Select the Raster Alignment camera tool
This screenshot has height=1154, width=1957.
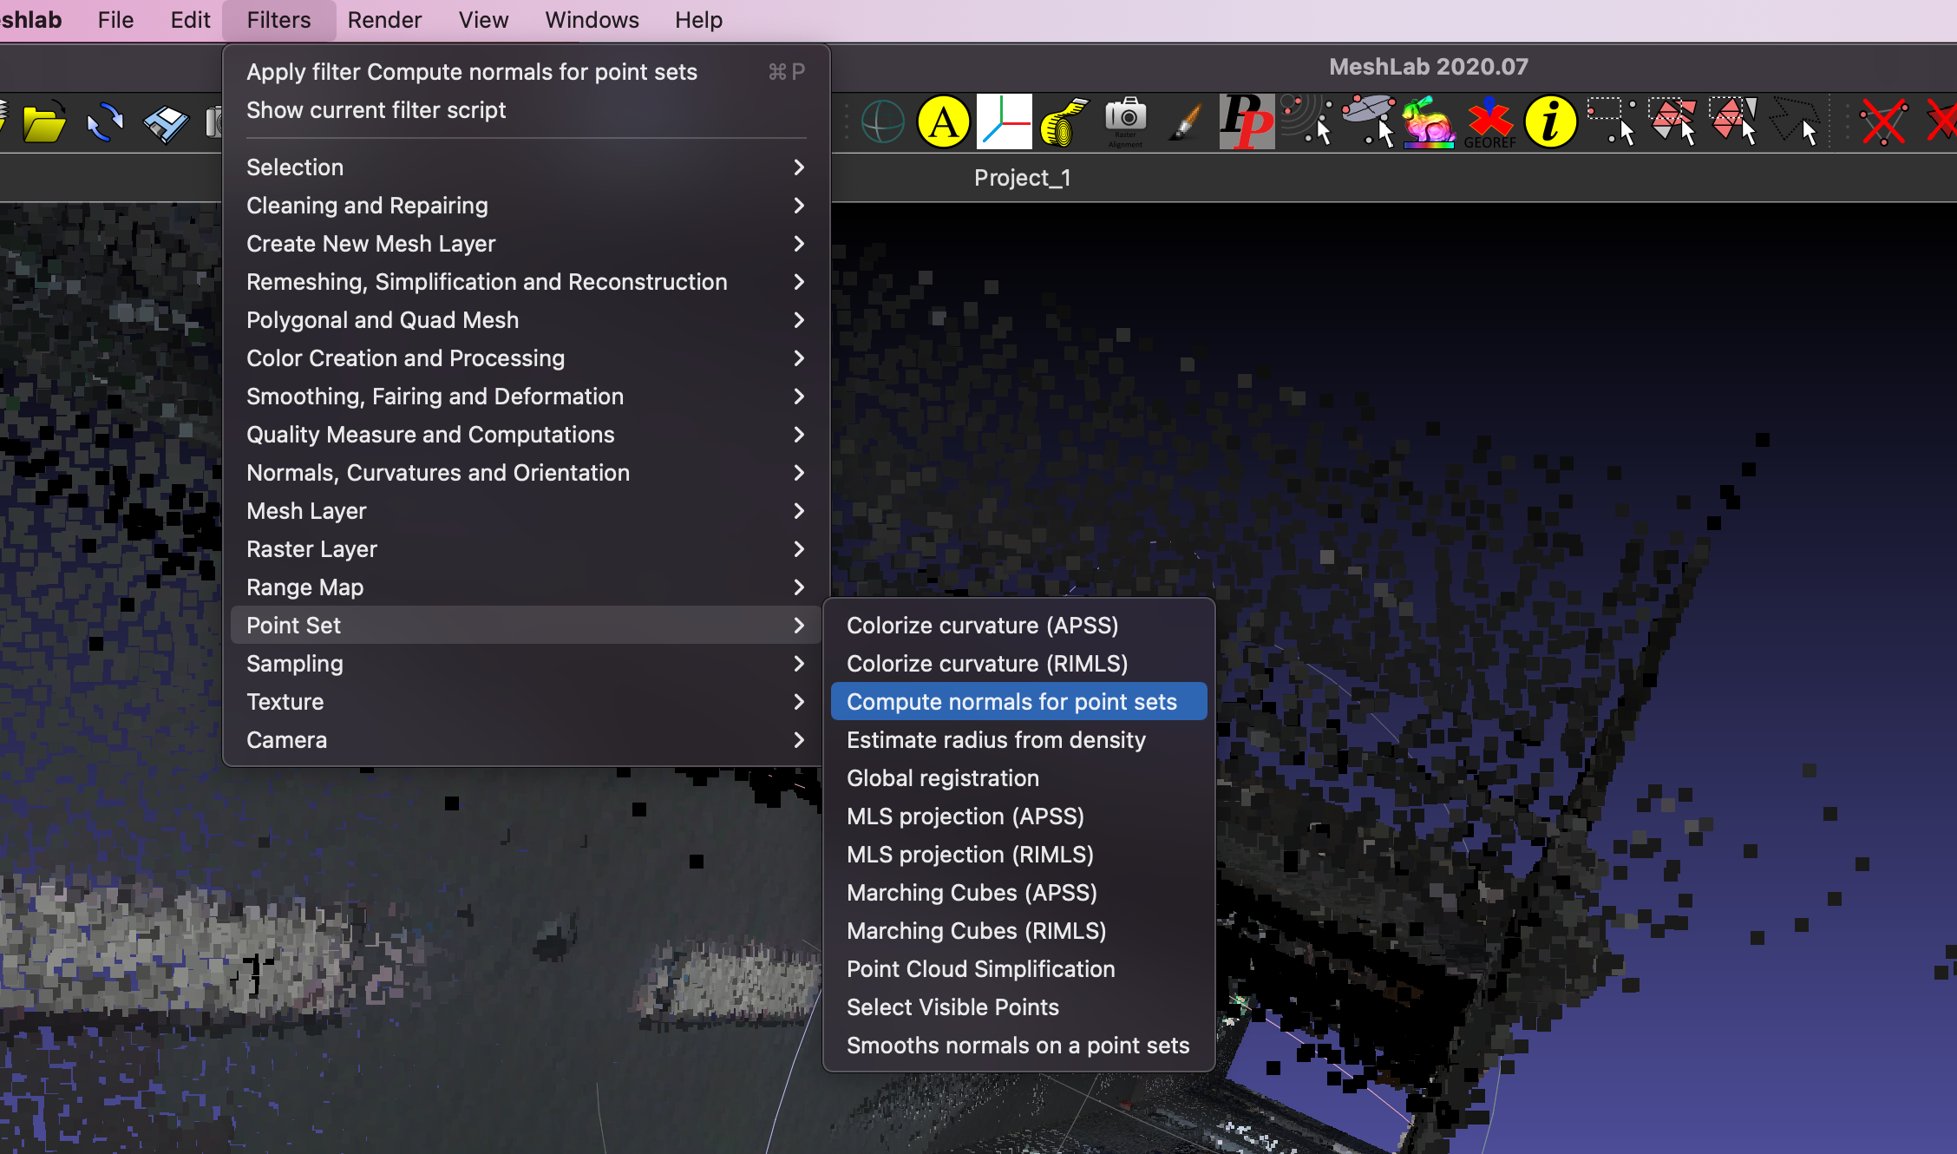1124,121
